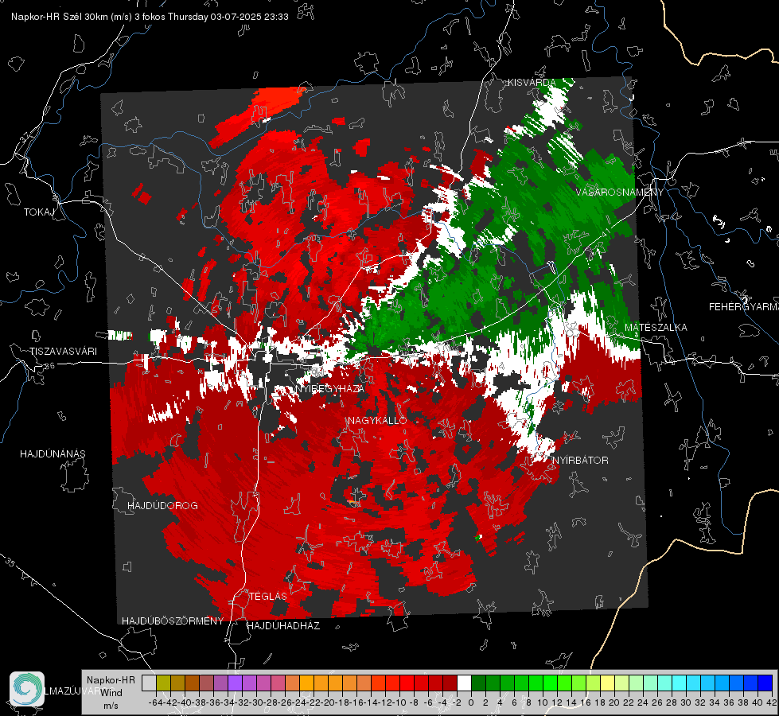Click the cyan swatch between 28 and 30
Screen dimensions: 779x716
680,683
